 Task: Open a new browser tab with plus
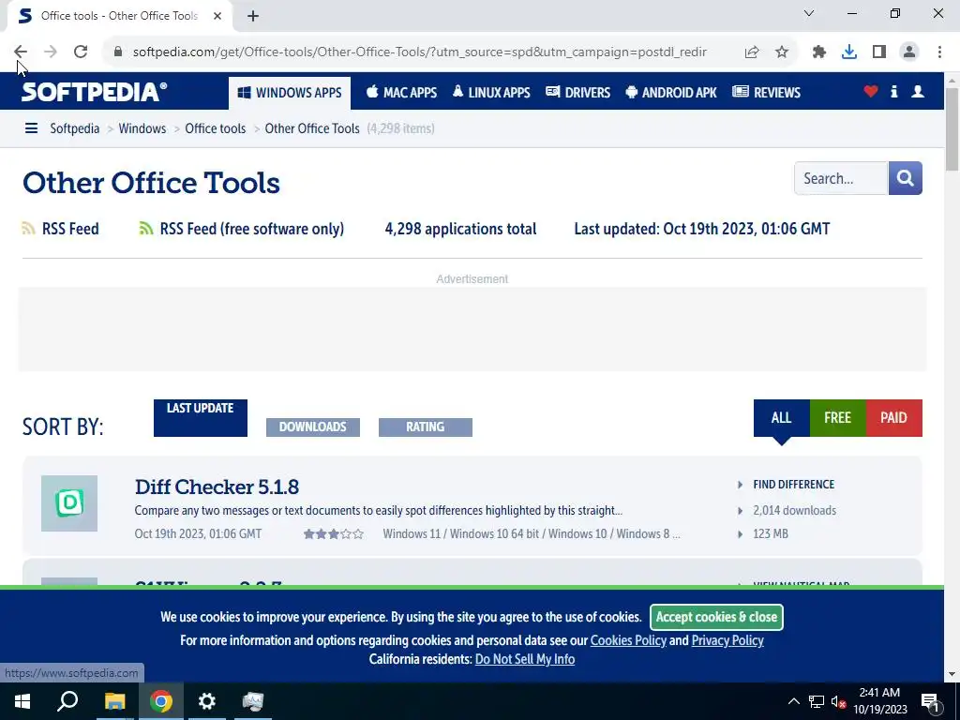tap(253, 16)
